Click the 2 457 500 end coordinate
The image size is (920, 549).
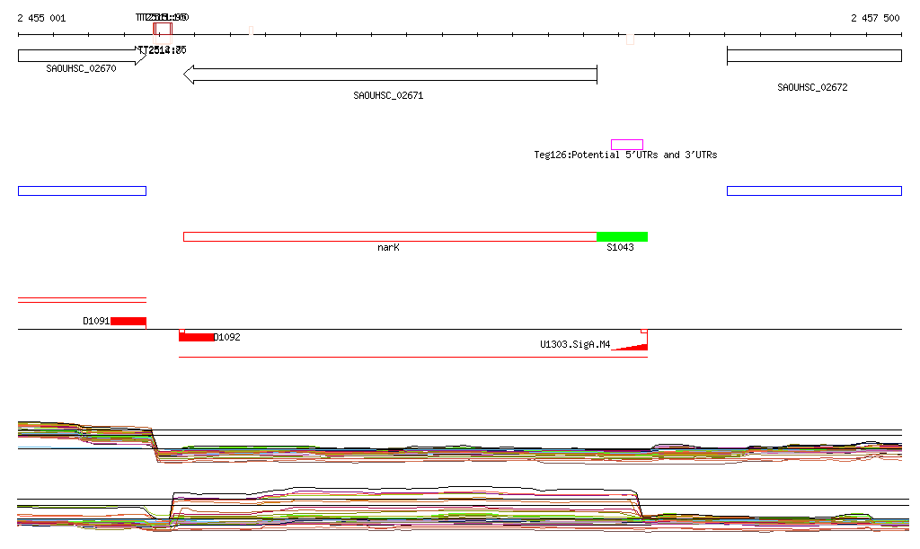[x=875, y=18]
